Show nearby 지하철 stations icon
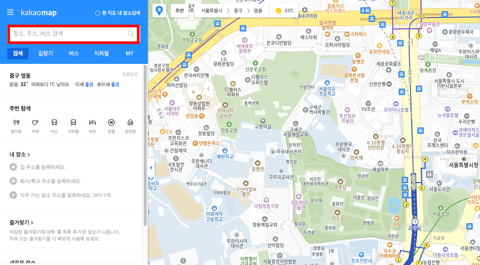The image size is (480, 265). (x=73, y=122)
